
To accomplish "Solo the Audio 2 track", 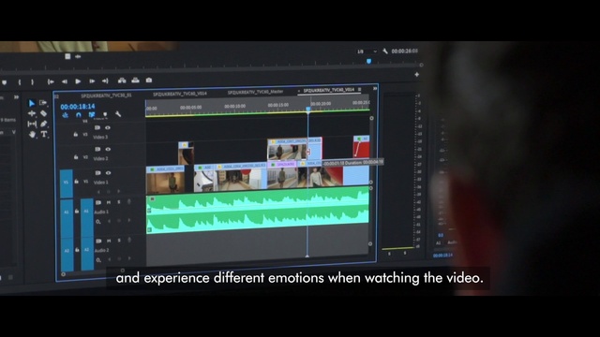I will coord(119,241).
